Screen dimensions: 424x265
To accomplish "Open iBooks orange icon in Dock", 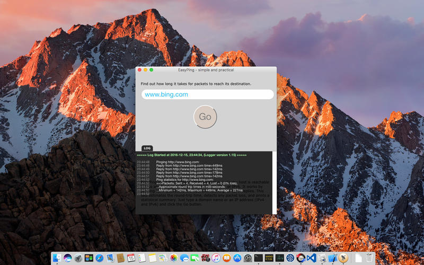I will coord(227,258).
